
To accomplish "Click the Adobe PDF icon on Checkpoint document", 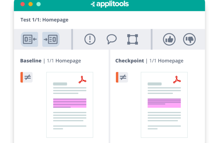I will click(177, 80).
